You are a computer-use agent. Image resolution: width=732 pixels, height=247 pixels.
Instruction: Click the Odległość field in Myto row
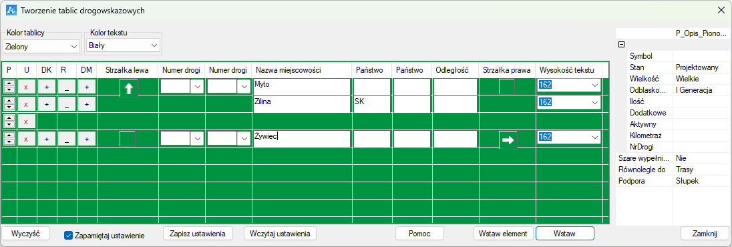pos(455,87)
